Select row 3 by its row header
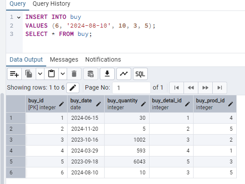Viewport: 245px width, 184px height. [16, 140]
